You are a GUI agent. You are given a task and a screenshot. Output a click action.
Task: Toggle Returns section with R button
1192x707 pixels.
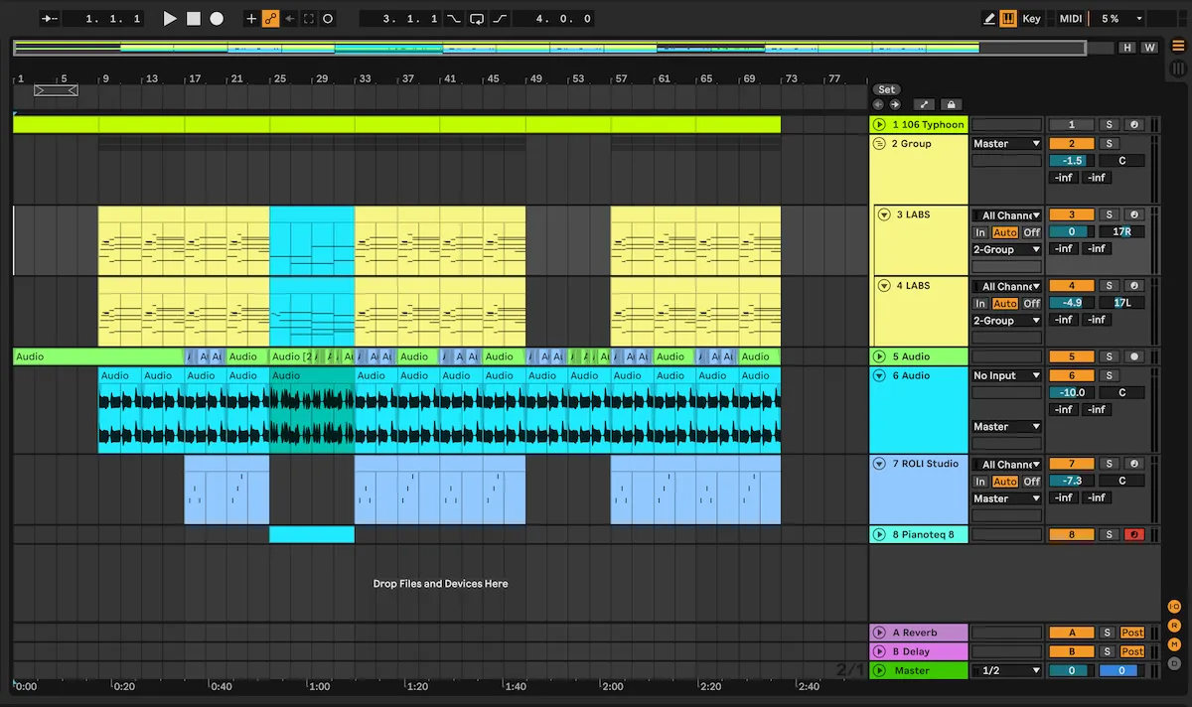coord(1175,626)
